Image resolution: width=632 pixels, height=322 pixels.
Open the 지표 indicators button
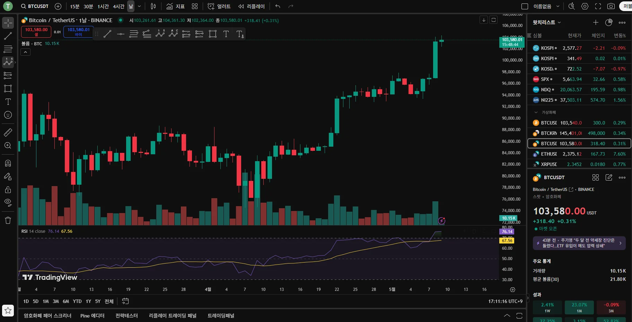(175, 6)
